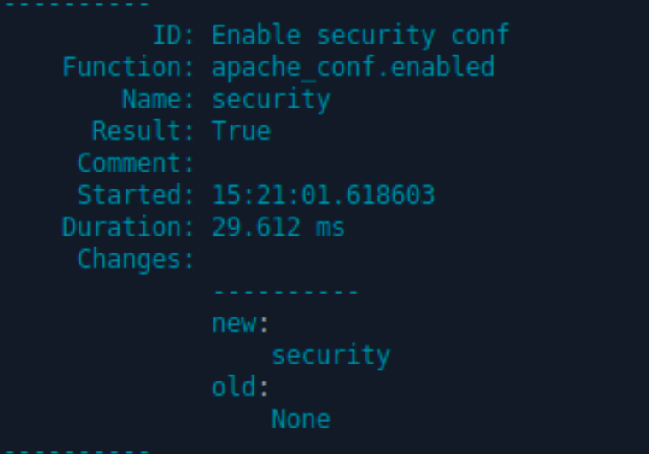Select the "Function:" label
The image size is (649, 454).
(129, 67)
